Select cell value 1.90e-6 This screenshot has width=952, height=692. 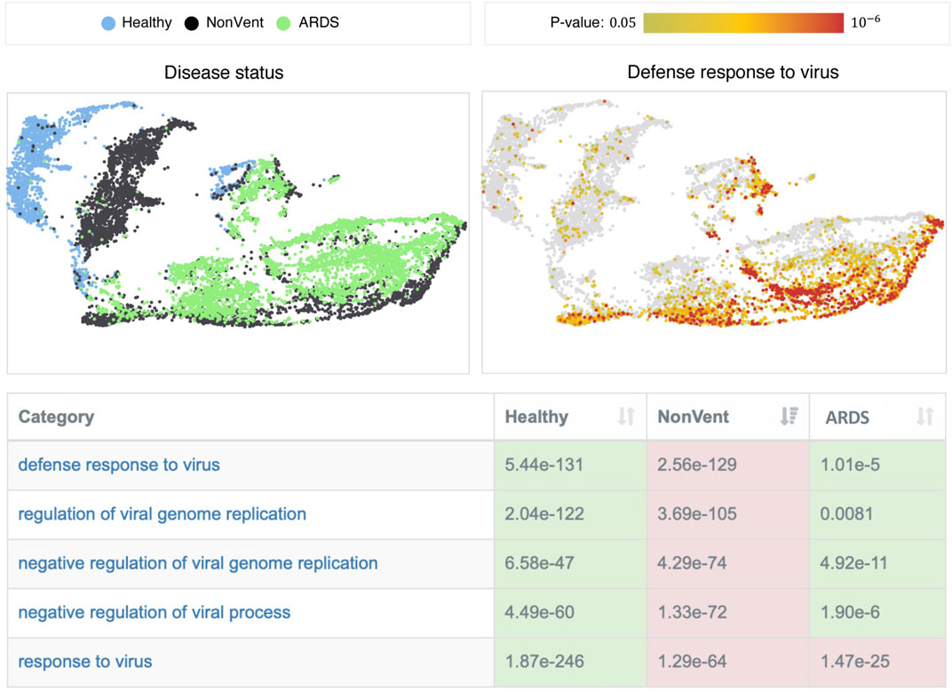pyautogui.click(x=850, y=612)
